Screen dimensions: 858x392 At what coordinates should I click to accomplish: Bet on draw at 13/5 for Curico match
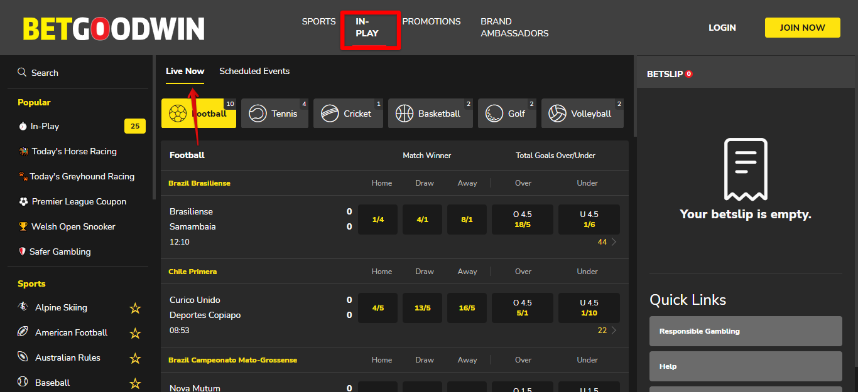(422, 308)
